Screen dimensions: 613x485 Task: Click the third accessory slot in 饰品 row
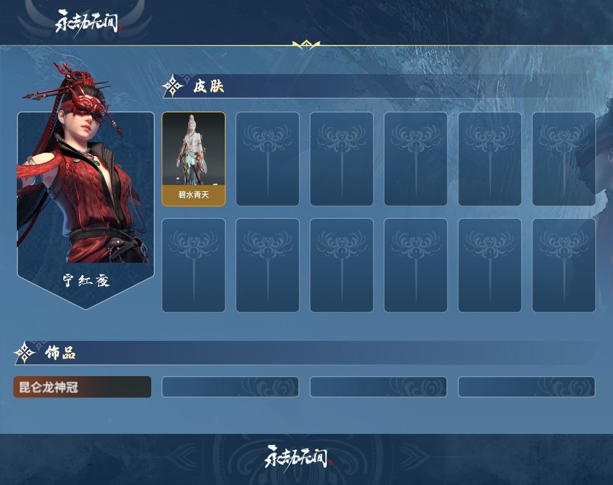pos(379,387)
